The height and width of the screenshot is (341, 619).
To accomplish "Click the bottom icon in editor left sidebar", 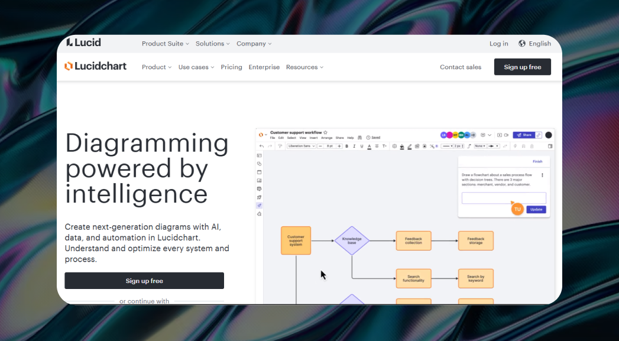I will point(260,214).
